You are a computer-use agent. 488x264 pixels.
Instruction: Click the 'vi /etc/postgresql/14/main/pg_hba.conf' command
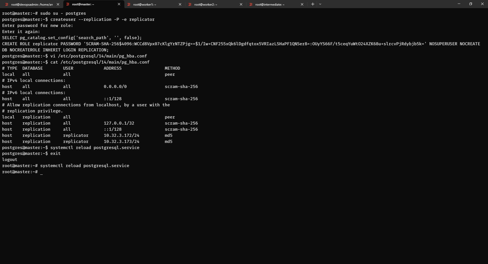[99, 56]
